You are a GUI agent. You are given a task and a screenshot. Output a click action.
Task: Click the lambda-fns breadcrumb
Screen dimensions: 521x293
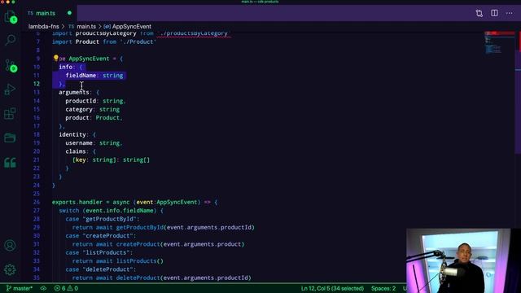43,27
